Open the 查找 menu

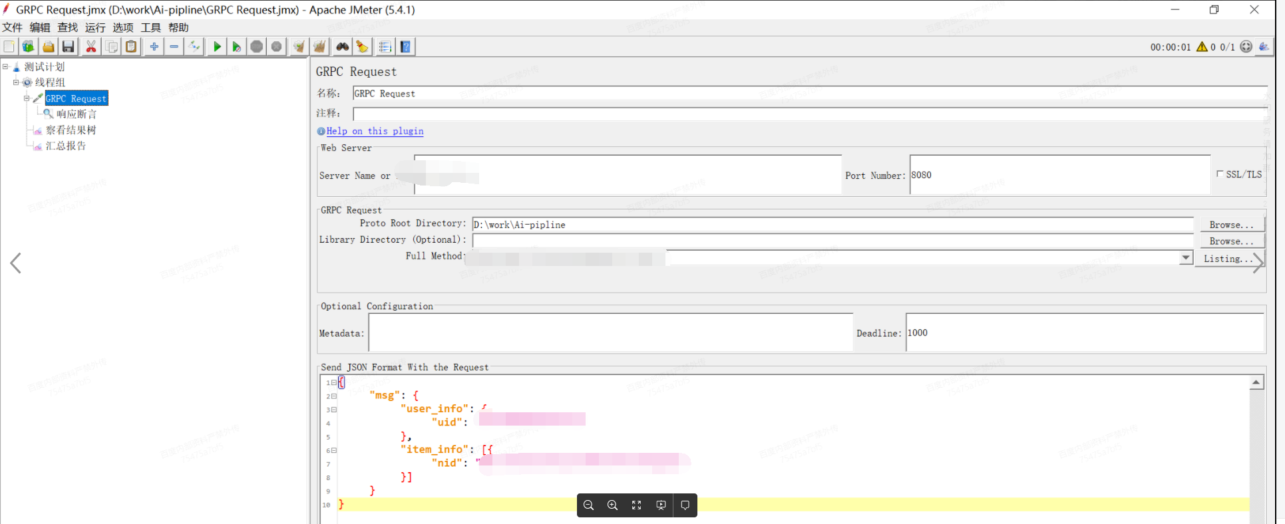click(68, 27)
